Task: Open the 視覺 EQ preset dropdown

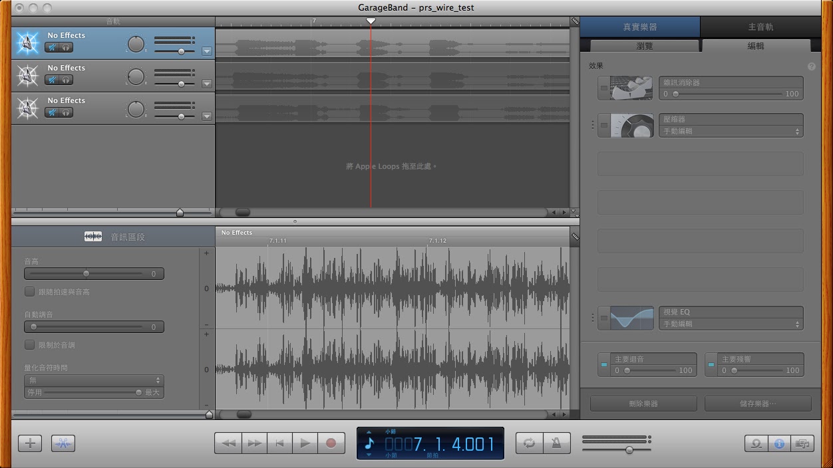Action: coord(731,324)
